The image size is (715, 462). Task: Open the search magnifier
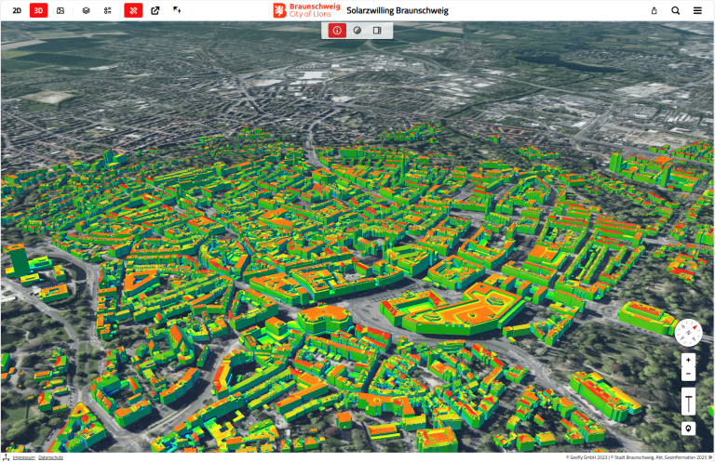[x=676, y=10]
